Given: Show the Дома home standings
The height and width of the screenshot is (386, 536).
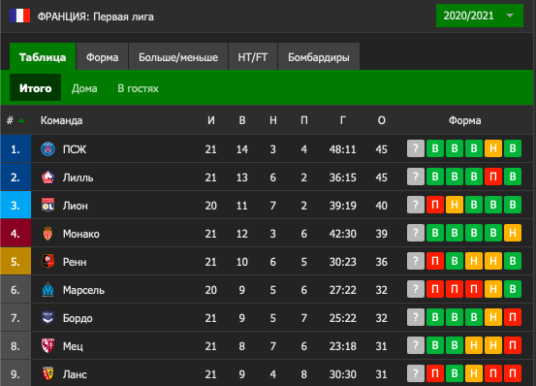Looking at the screenshot, I should point(84,88).
